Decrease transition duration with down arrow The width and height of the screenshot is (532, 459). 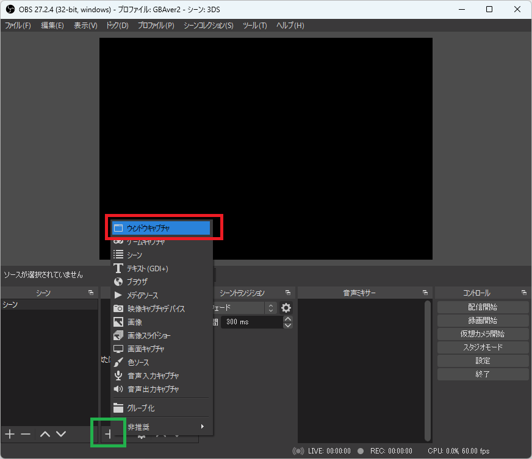288,325
